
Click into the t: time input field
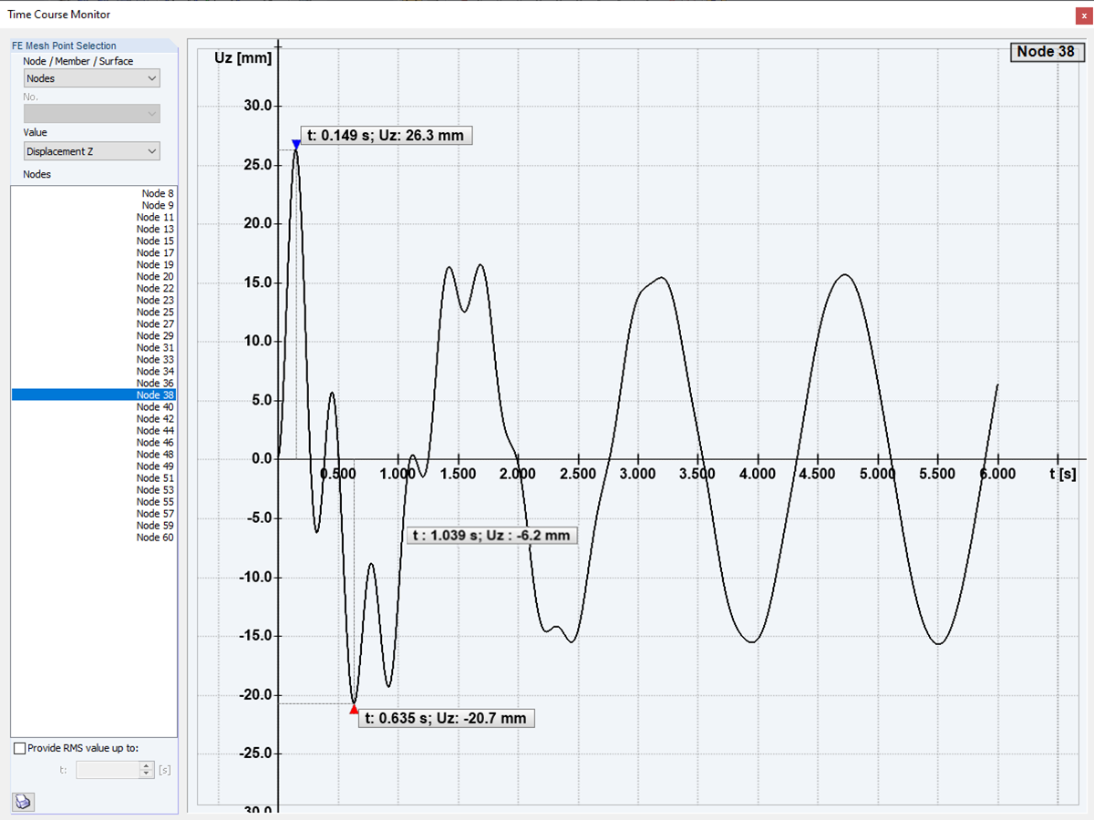(109, 770)
